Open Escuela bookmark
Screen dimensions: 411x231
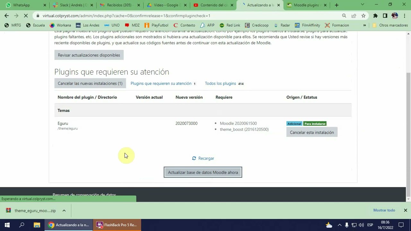click(36, 25)
